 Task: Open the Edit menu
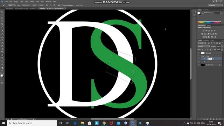11,1
